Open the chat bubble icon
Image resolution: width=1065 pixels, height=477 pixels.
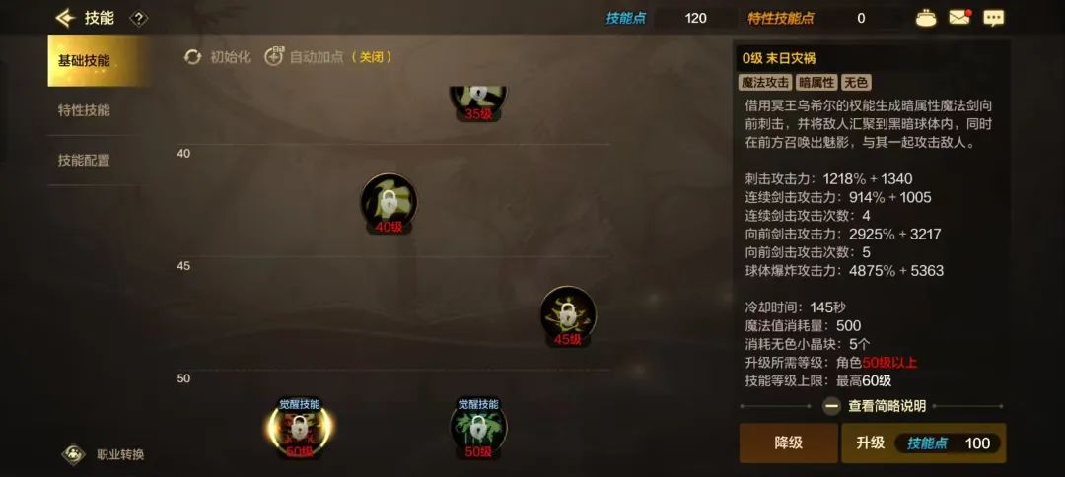[x=994, y=19]
